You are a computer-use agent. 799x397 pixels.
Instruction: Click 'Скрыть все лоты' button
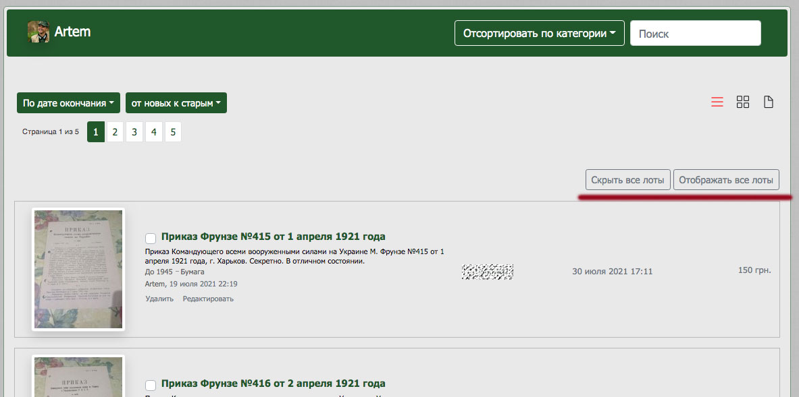tap(627, 180)
